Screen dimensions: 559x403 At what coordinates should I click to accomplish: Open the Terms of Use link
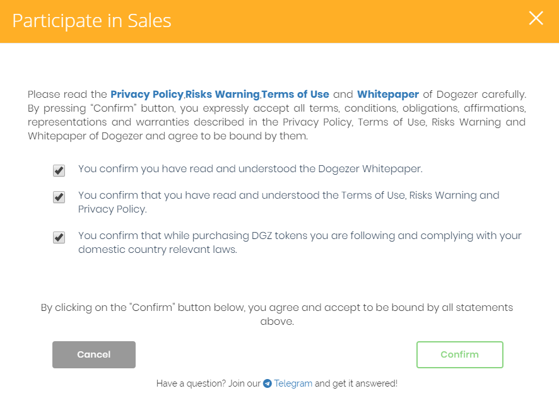[x=295, y=95]
